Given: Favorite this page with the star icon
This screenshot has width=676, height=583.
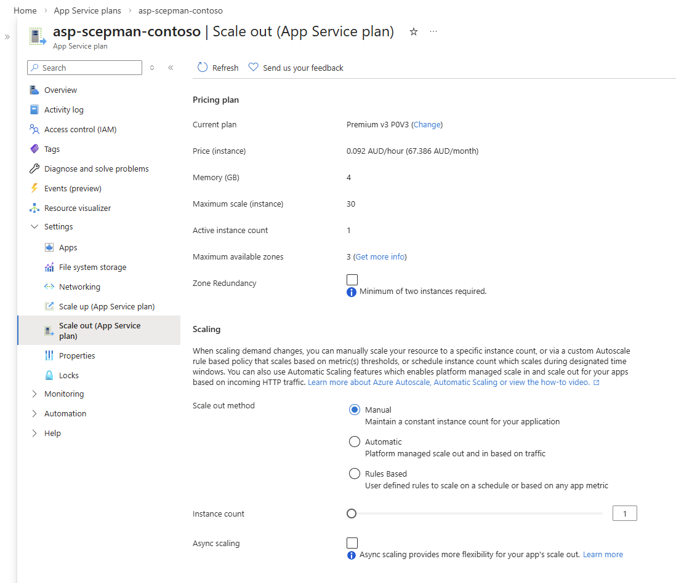Looking at the screenshot, I should 414,32.
